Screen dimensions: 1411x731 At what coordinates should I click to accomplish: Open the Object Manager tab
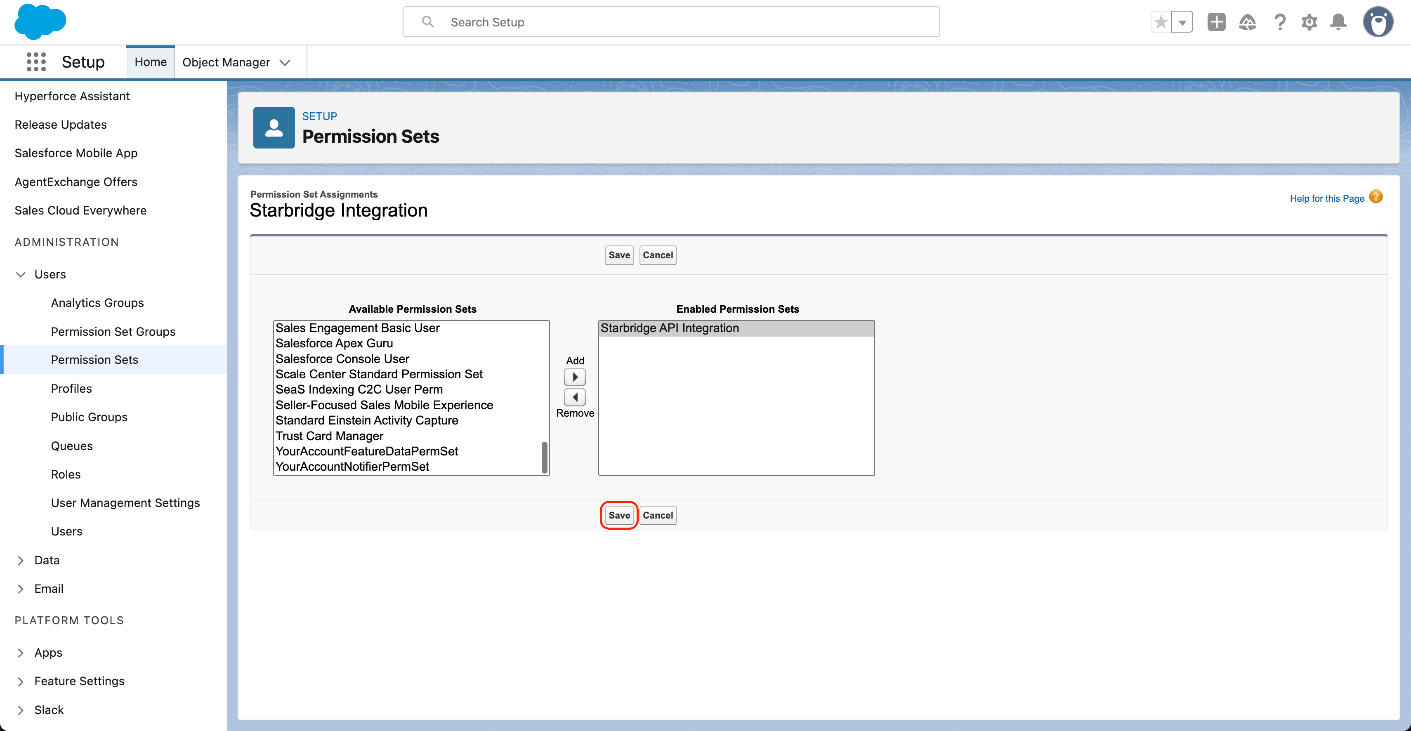pos(226,62)
